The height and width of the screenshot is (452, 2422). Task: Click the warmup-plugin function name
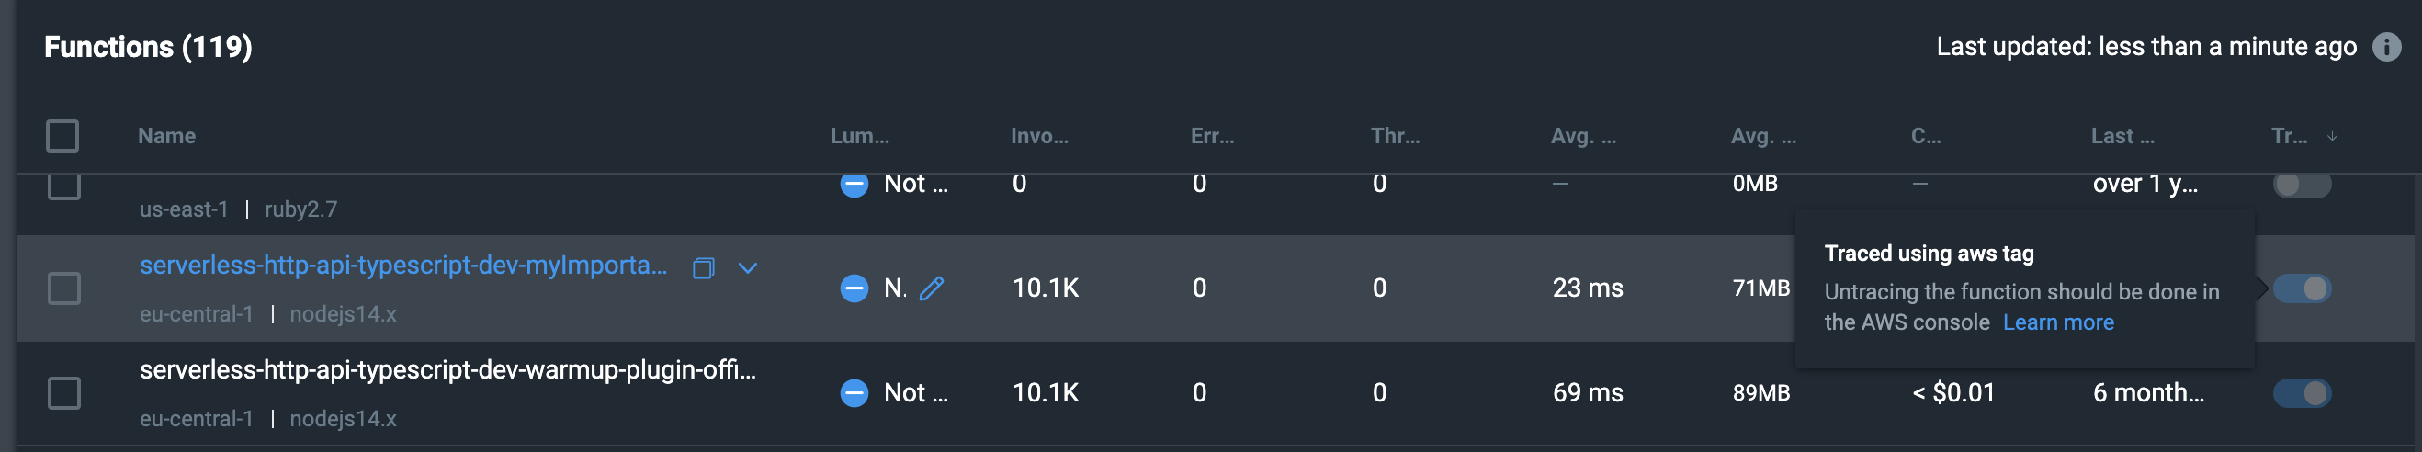(447, 370)
